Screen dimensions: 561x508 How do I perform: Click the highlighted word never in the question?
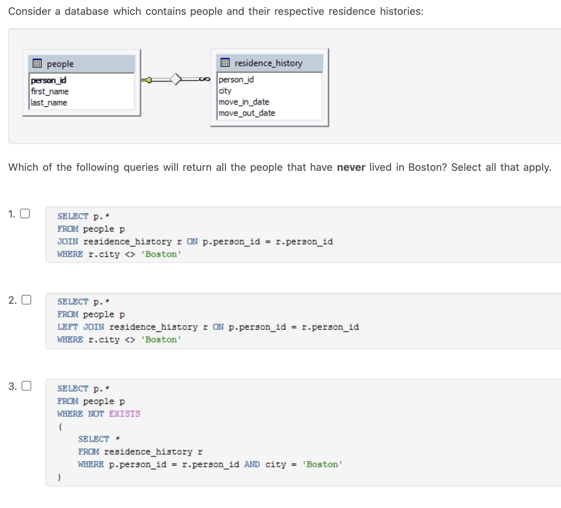click(x=350, y=167)
